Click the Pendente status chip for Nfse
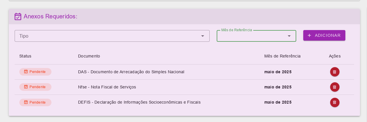 coord(35,87)
